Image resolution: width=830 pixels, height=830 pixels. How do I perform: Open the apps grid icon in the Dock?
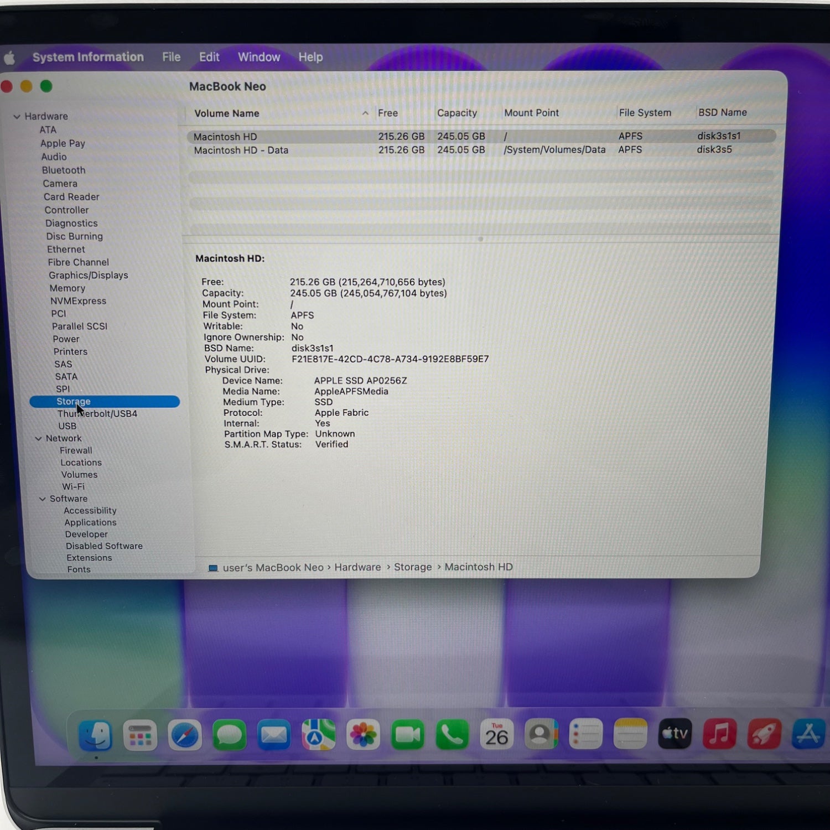pyautogui.click(x=140, y=735)
